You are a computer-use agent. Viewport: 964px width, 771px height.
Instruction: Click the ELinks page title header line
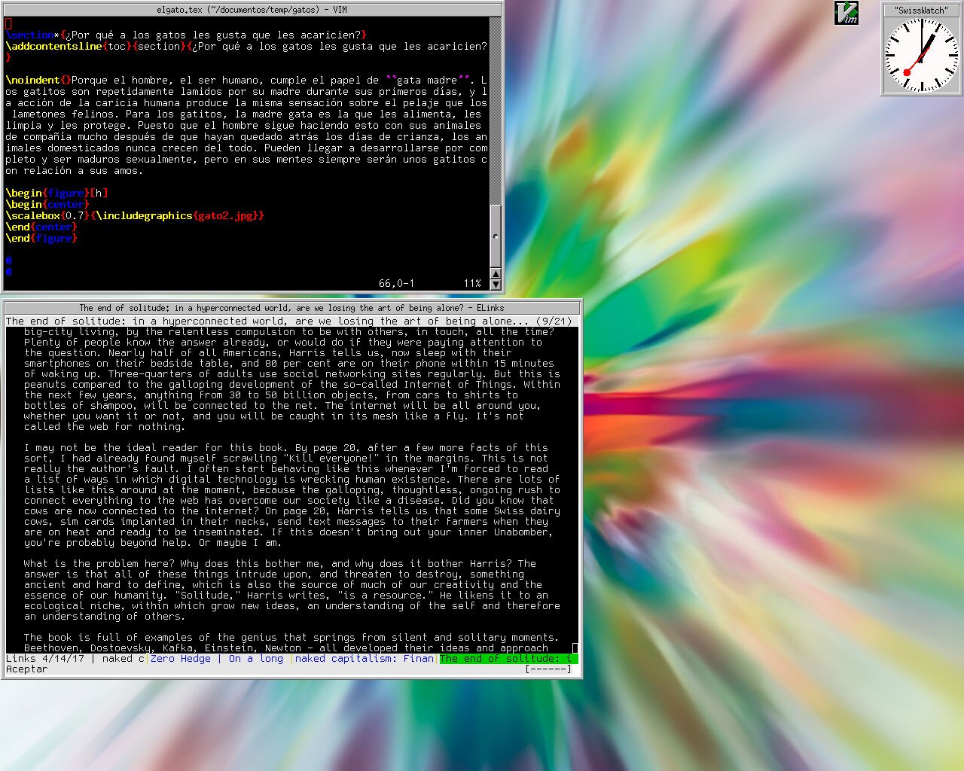(289, 322)
